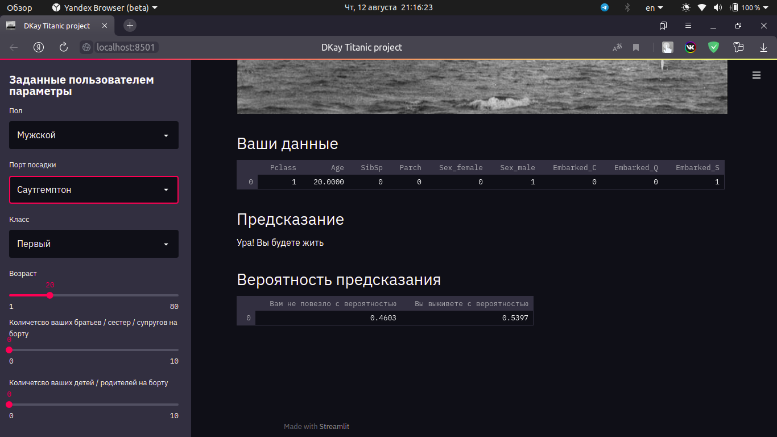Click the page translate icon
777x437 pixels.
tap(617, 48)
